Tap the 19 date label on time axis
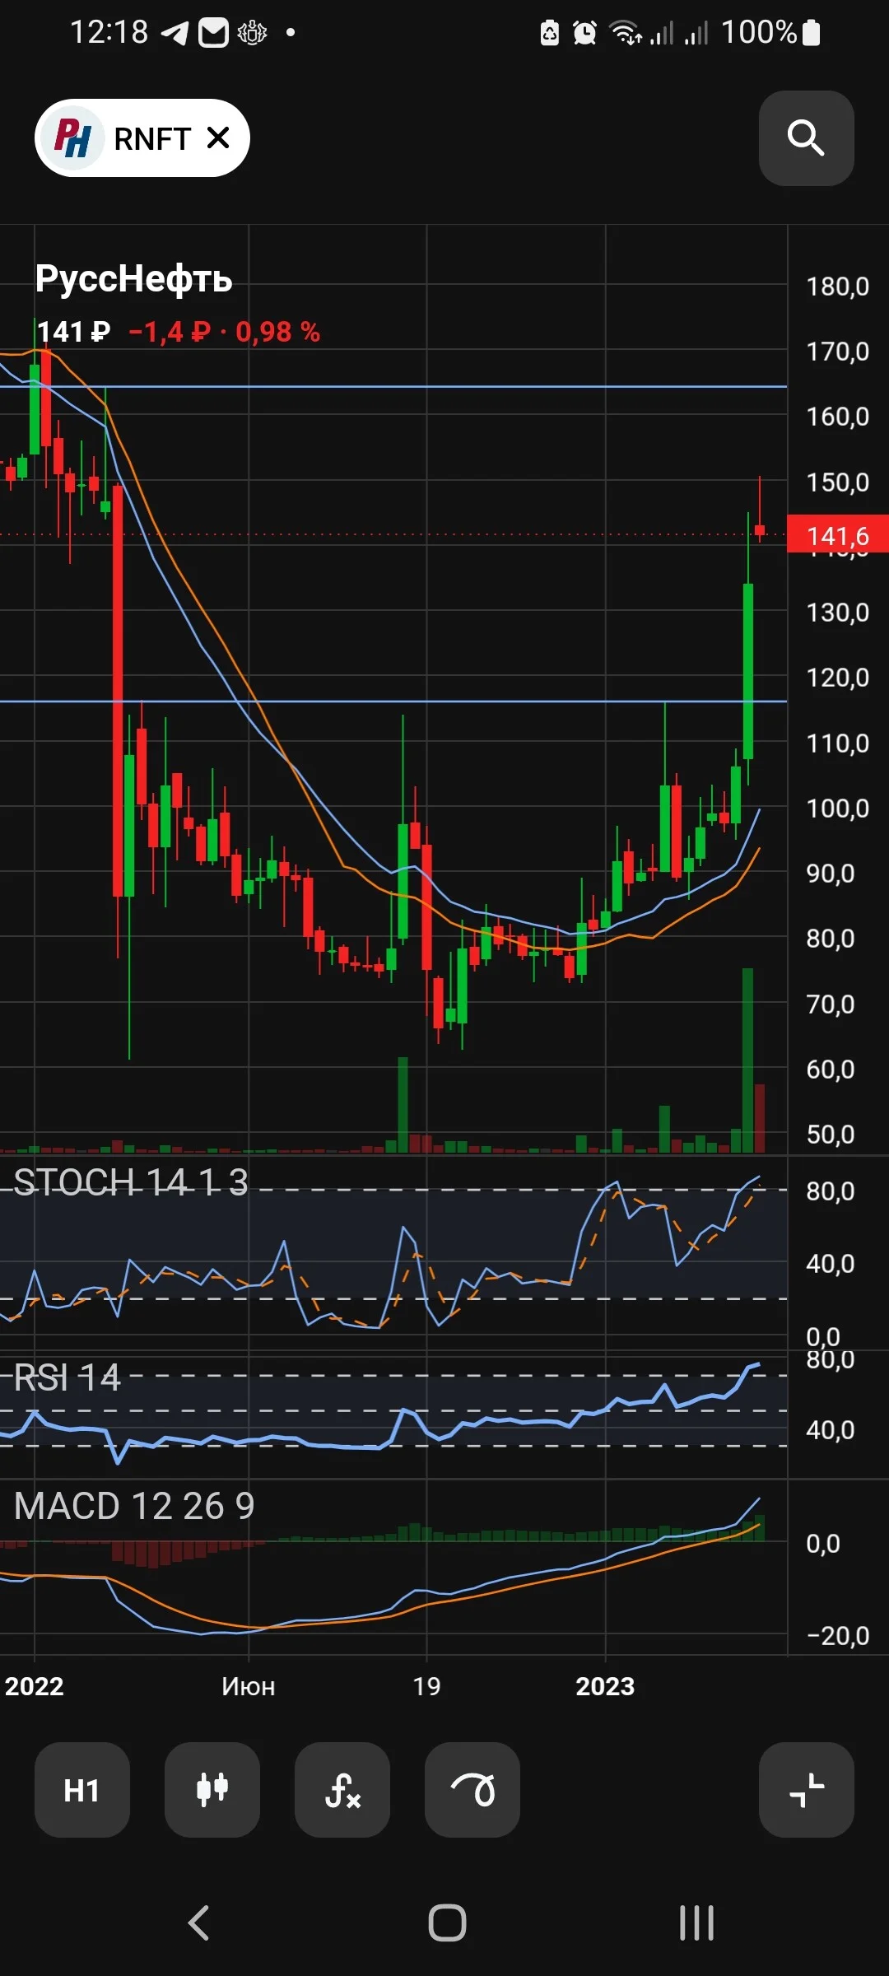The width and height of the screenshot is (889, 1976). (x=426, y=1686)
